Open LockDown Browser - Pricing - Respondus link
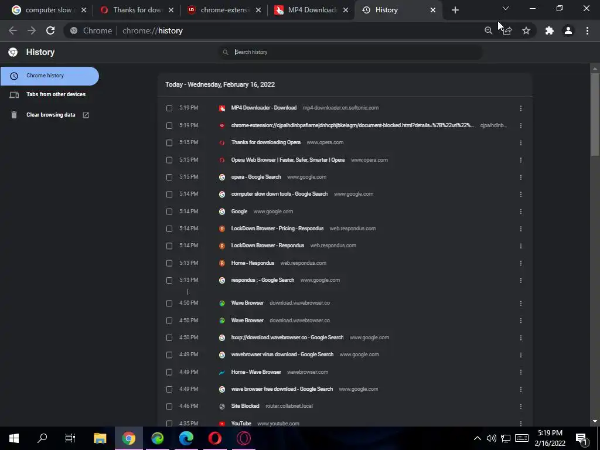The width and height of the screenshot is (600, 450). click(277, 229)
